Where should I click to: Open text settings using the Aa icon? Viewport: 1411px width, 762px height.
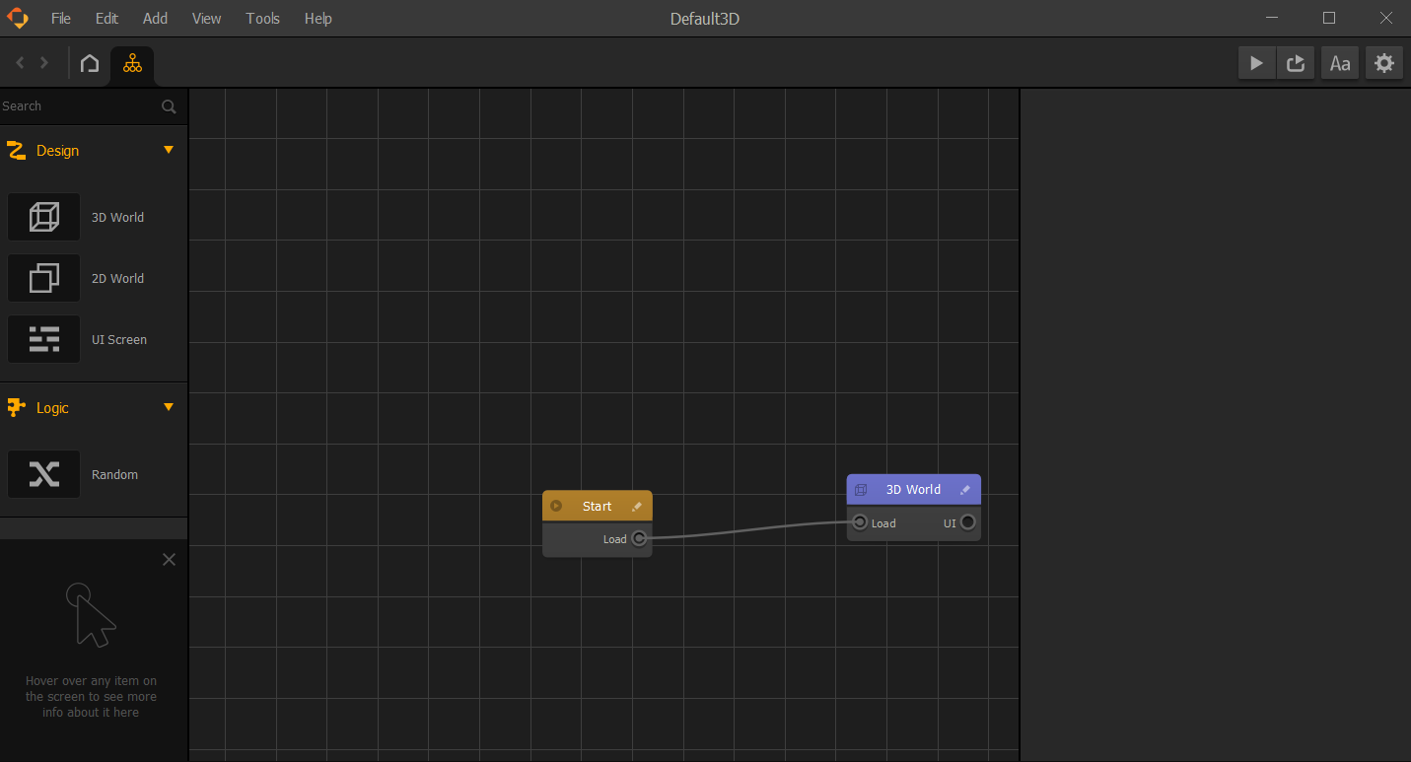point(1339,62)
